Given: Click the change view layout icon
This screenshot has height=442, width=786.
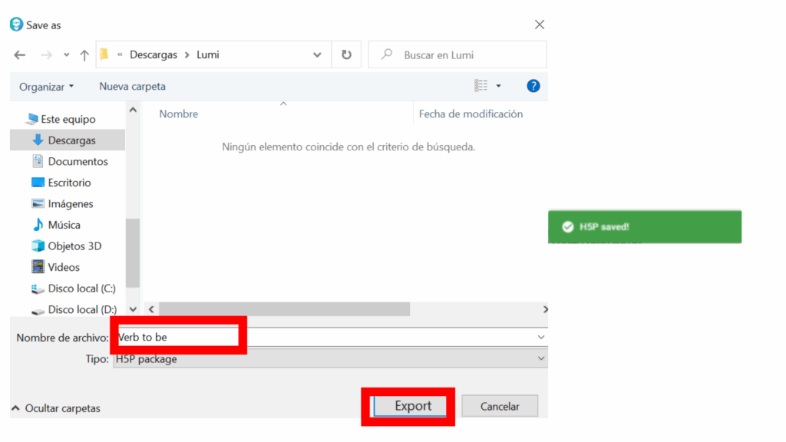Looking at the screenshot, I should point(481,86).
